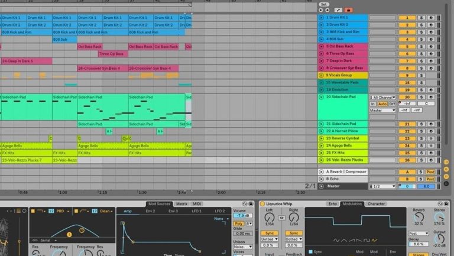Arm the 3 808 Kick and Rim track
This screenshot has height=256, width=454.
pyautogui.click(x=430, y=32)
